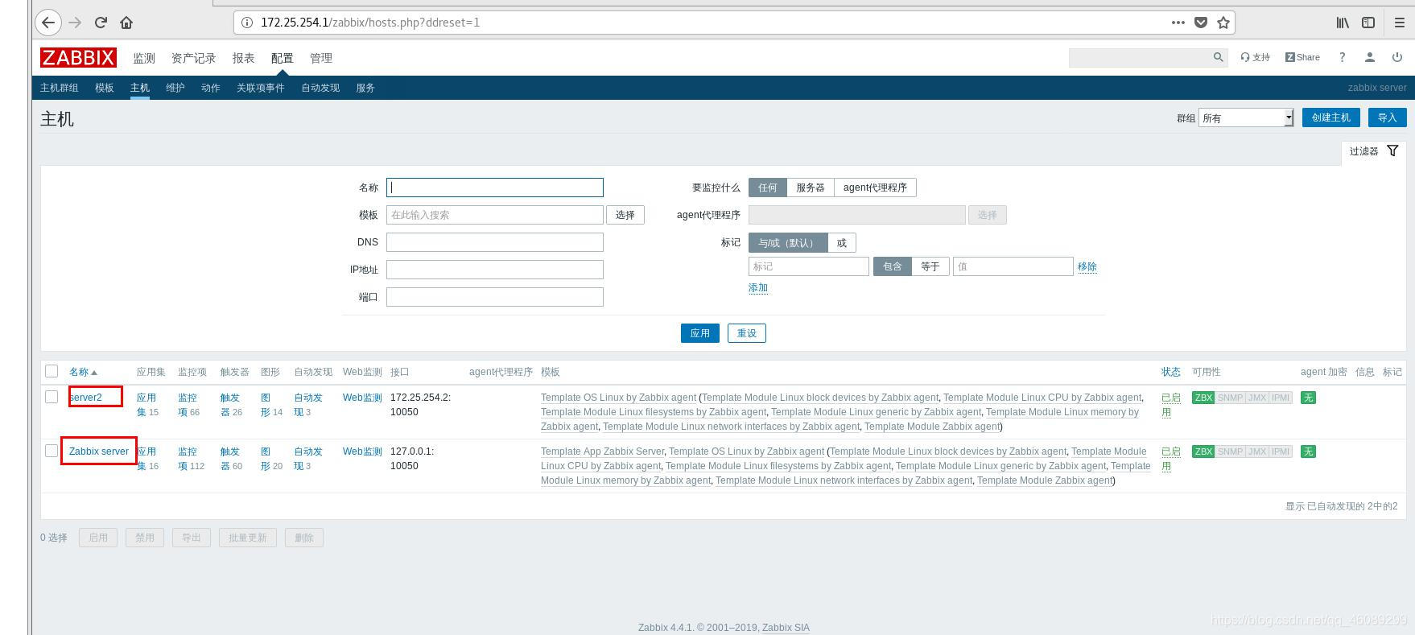The height and width of the screenshot is (635, 1415).
Task: Choose 等于 tag operator
Action: [x=930, y=266]
